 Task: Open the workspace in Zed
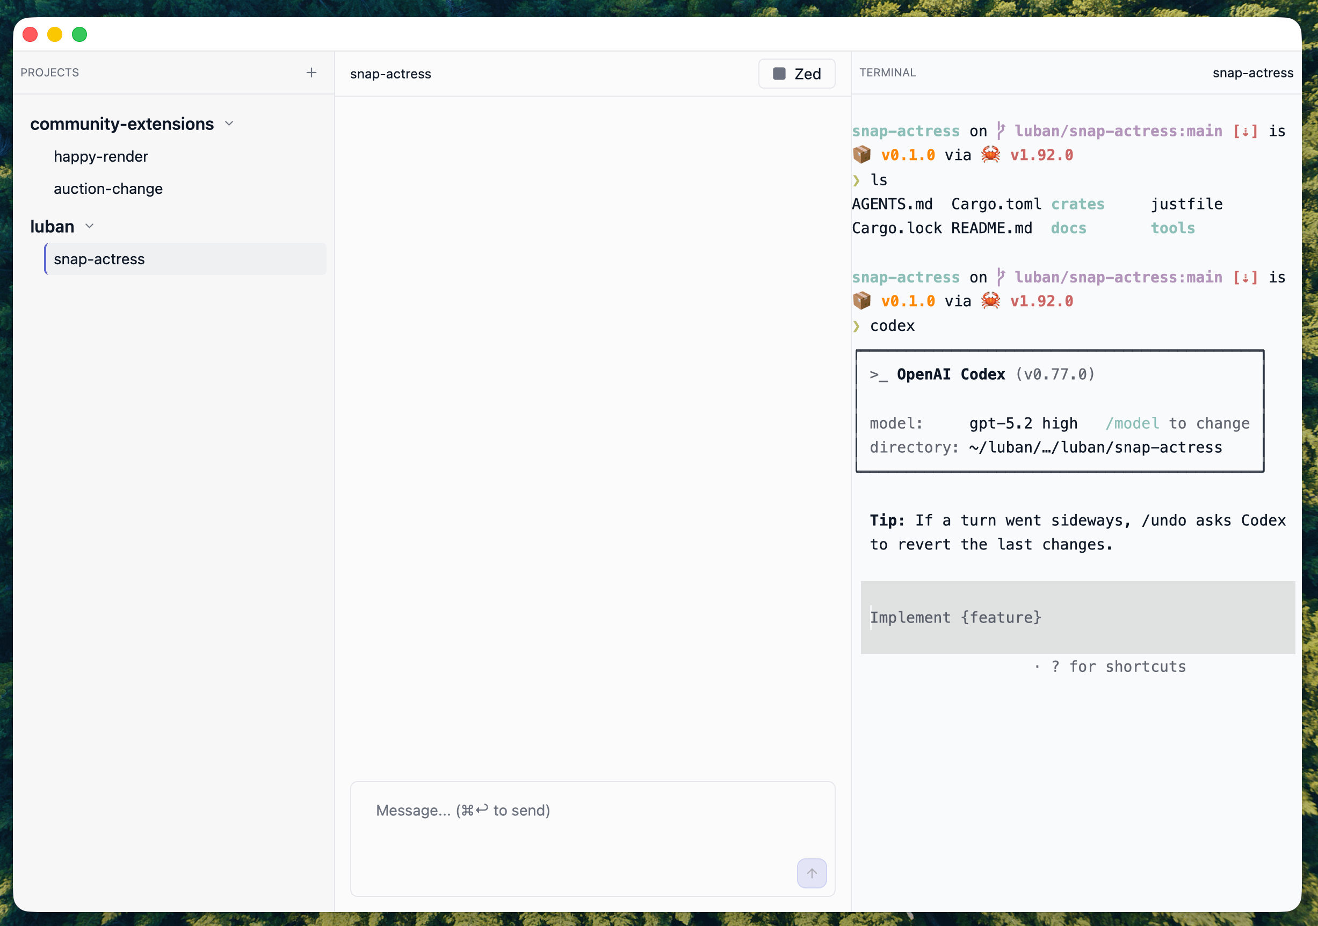(x=796, y=74)
